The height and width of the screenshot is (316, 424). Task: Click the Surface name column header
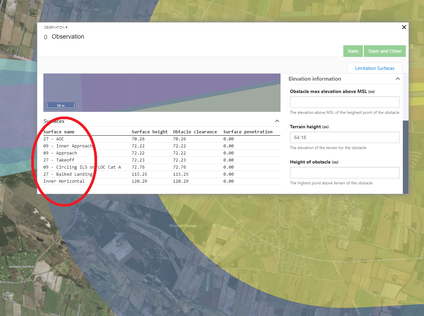click(x=59, y=132)
